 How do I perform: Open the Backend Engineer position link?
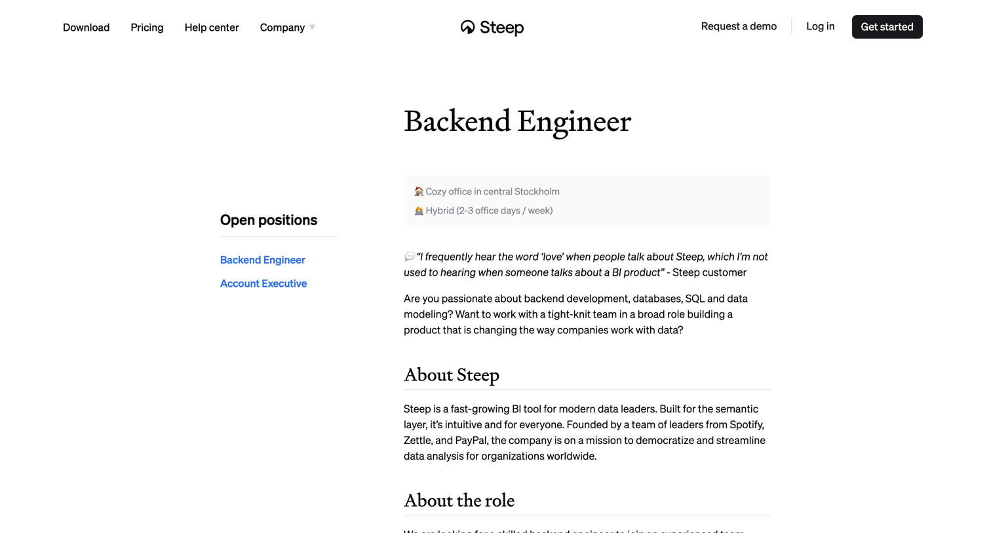[x=263, y=260]
